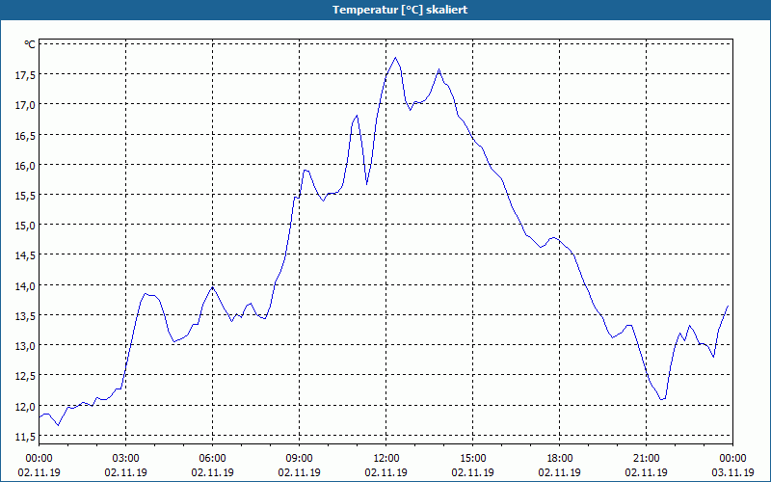Click the 16,0 y-axis label
Image resolution: width=771 pixels, height=482 pixels.
pyautogui.click(x=25, y=165)
